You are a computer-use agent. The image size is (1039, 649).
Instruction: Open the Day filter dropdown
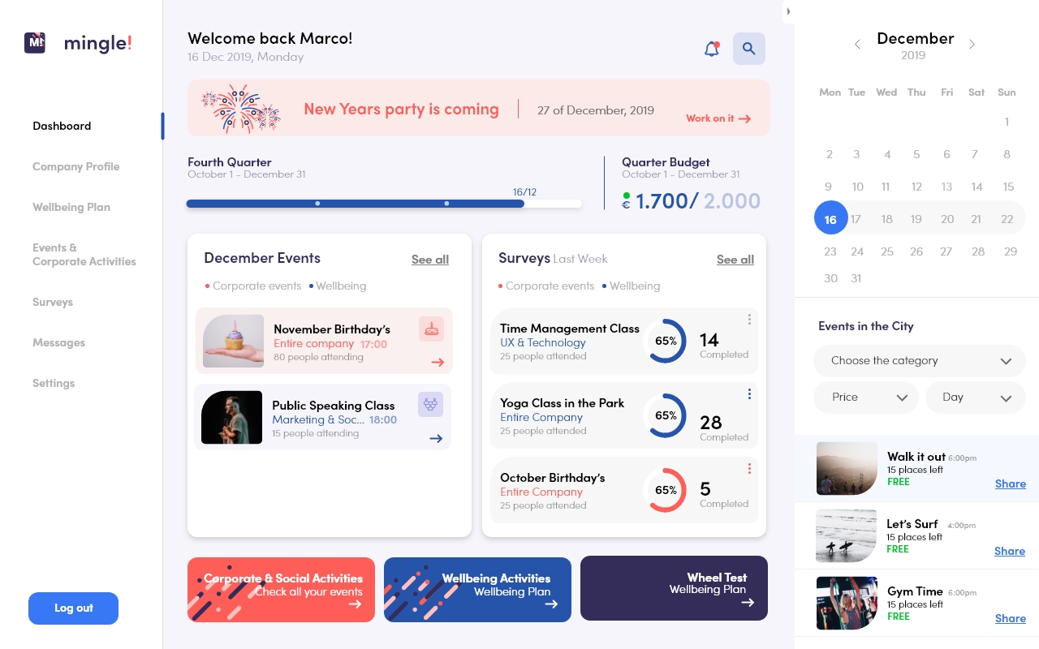click(975, 398)
